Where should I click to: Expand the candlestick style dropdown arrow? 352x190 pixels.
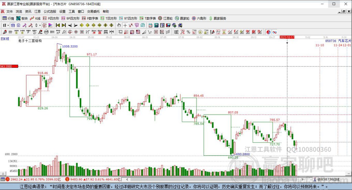point(40,25)
